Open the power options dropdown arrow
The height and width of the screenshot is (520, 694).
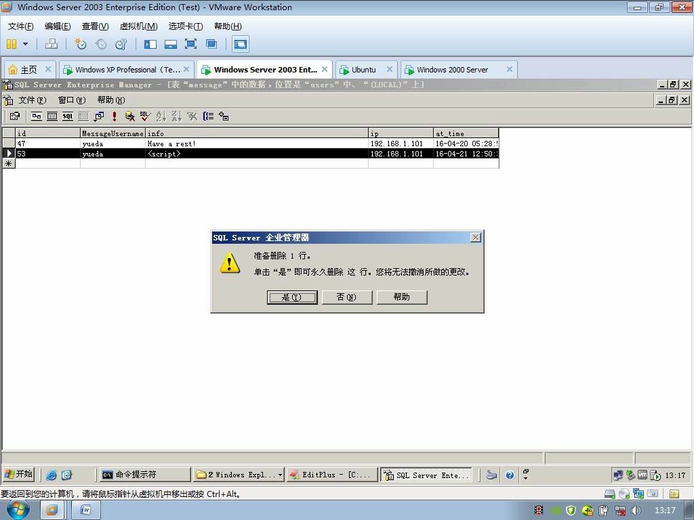tap(25, 44)
